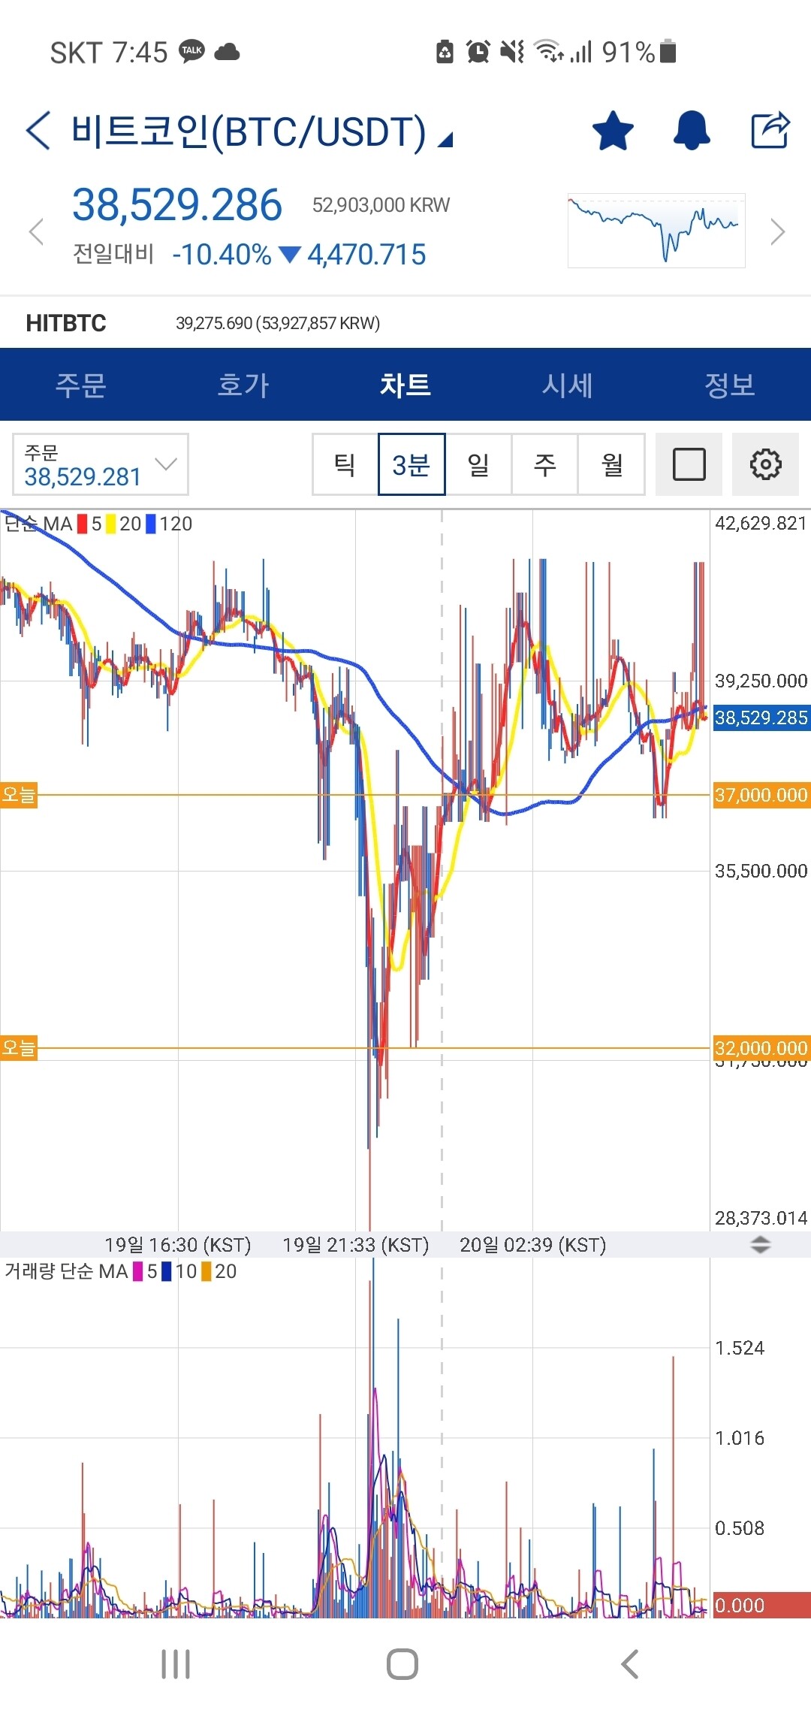This screenshot has width=811, height=1713.
Task: Toggle fullscreen chart square icon
Action: pos(689,464)
